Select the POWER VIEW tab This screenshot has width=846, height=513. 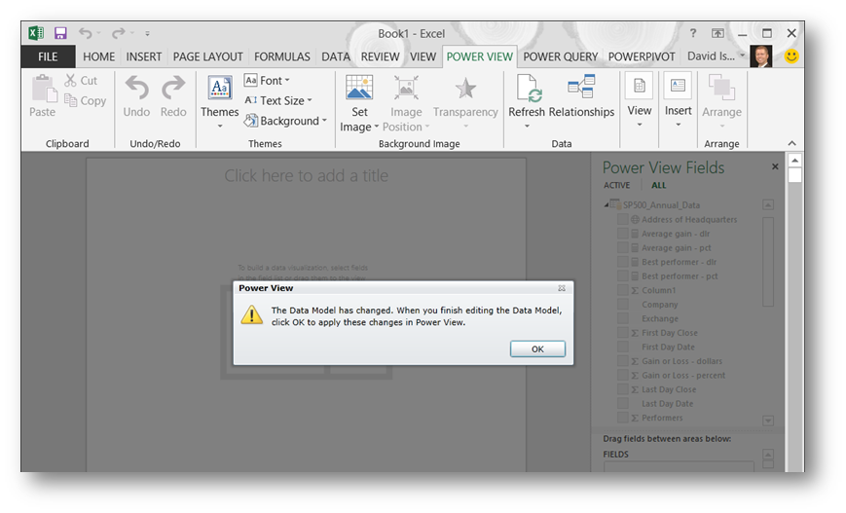[480, 56]
